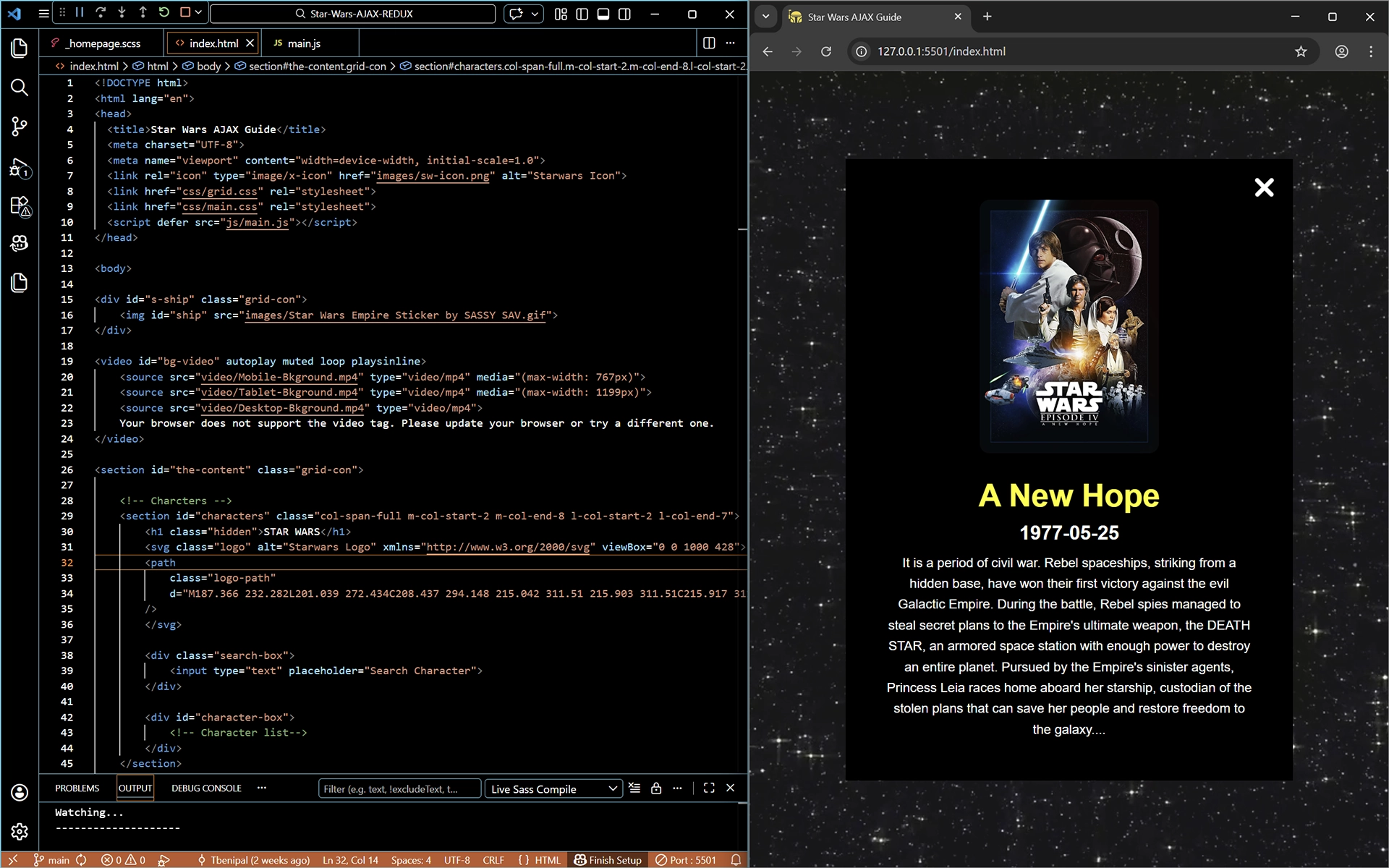Stop the debugging session
This screenshot has height=868, width=1389.
point(184,12)
